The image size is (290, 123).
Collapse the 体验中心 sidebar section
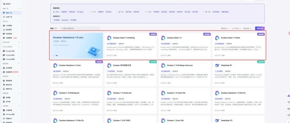tap(19, 21)
